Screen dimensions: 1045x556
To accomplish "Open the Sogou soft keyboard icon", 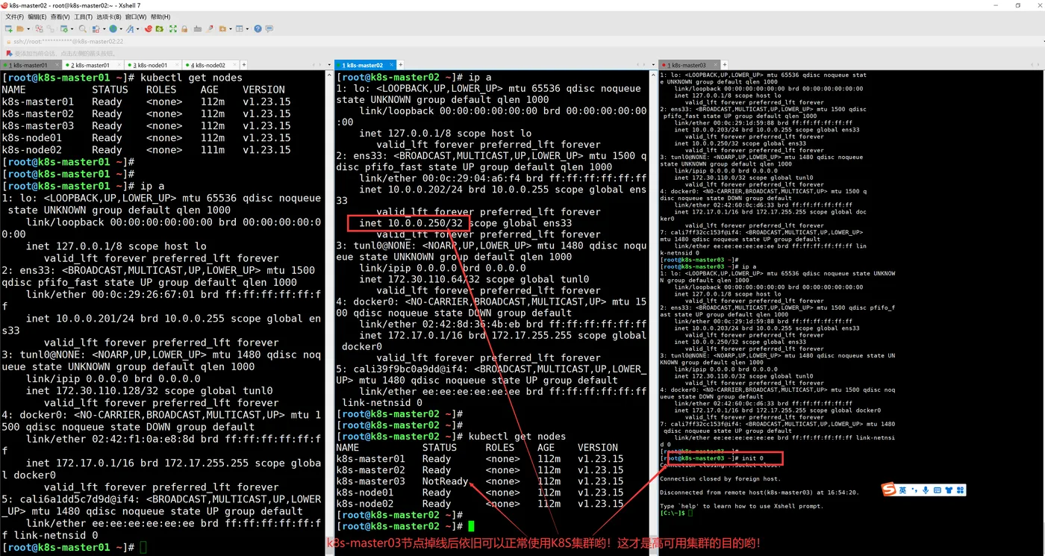I will (937, 490).
